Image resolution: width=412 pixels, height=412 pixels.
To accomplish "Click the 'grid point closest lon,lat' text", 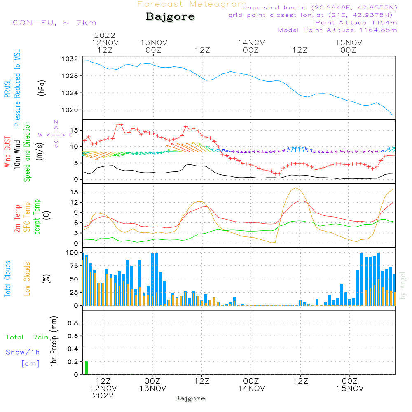I will point(310,15).
